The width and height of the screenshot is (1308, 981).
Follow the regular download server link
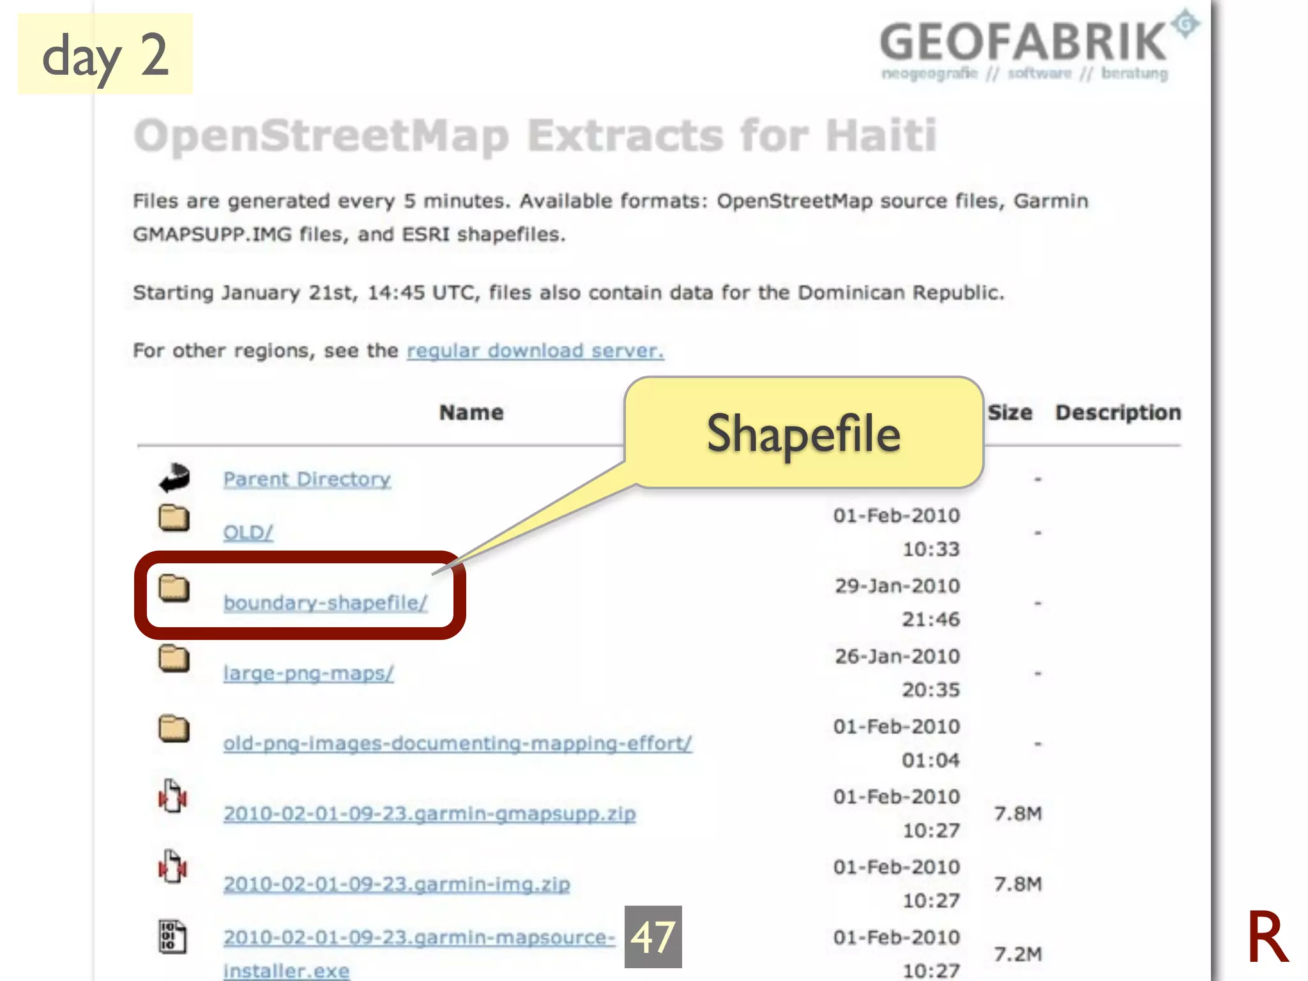pos(535,351)
